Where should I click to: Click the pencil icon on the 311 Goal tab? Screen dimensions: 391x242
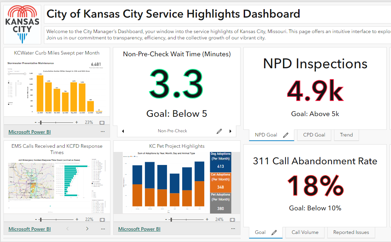(x=274, y=232)
